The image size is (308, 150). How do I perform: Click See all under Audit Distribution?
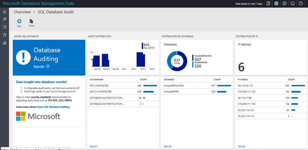coord(94,146)
